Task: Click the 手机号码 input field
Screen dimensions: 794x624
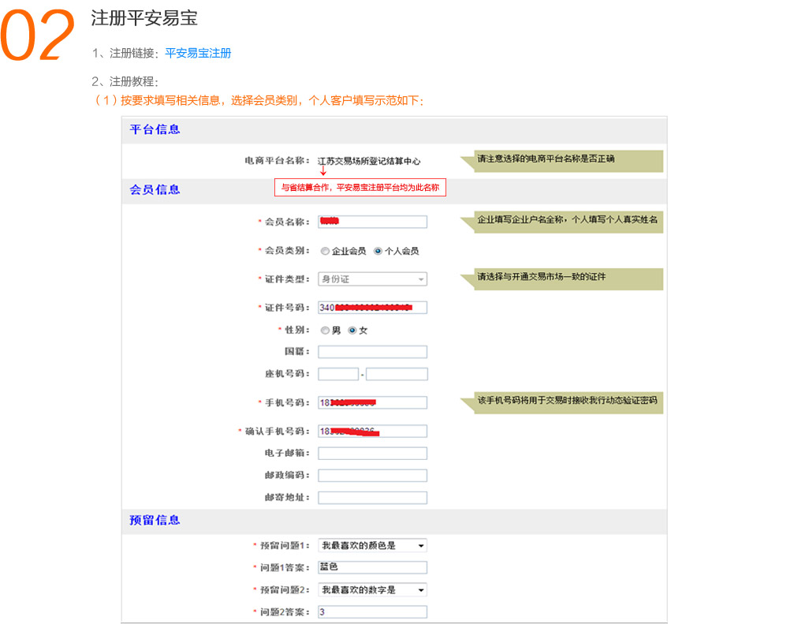Action: point(372,402)
